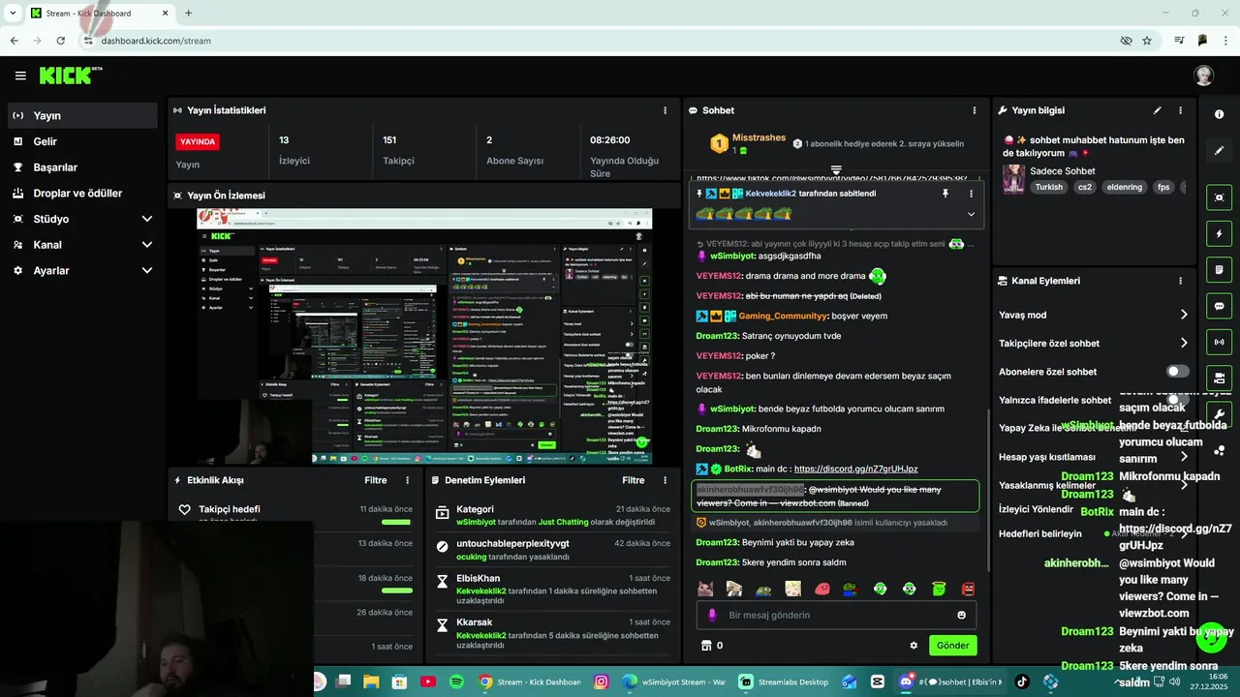Click the lightning bolt icon in right sidebar
This screenshot has width=1240, height=697.
point(1219,233)
